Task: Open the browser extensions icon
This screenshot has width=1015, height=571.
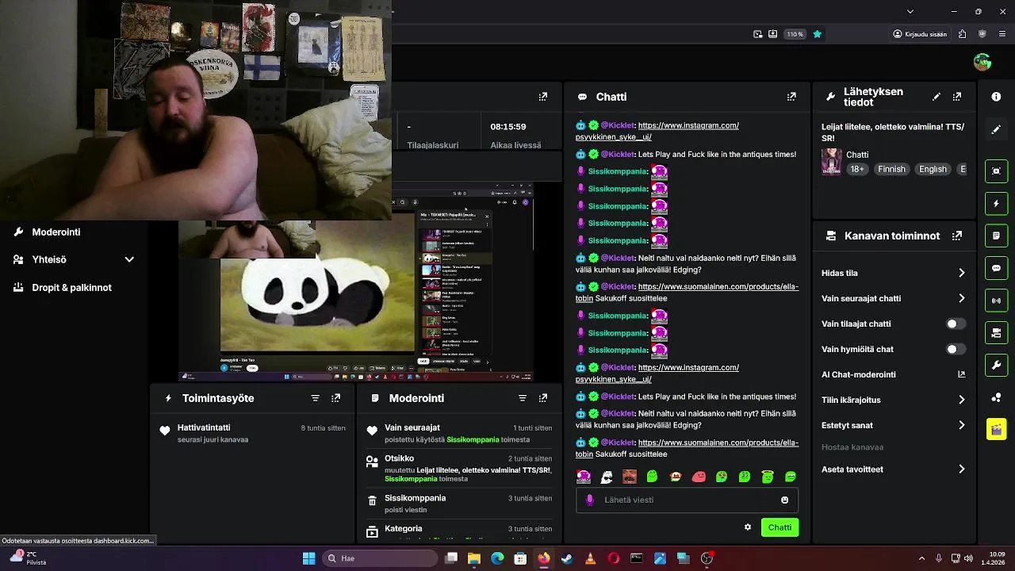Action: [x=963, y=34]
